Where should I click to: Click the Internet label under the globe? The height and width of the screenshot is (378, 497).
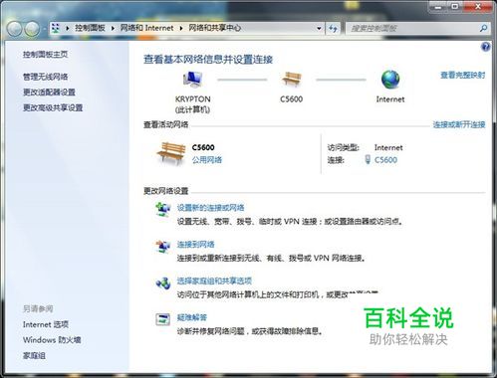[390, 99]
